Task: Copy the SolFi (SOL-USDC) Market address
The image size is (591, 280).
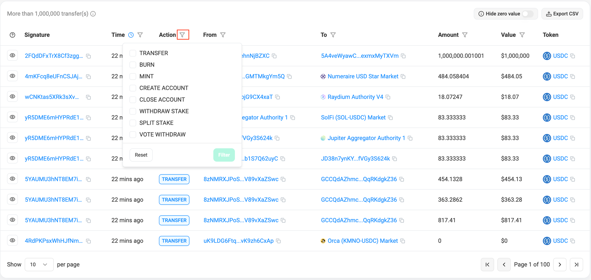Action: click(390, 118)
